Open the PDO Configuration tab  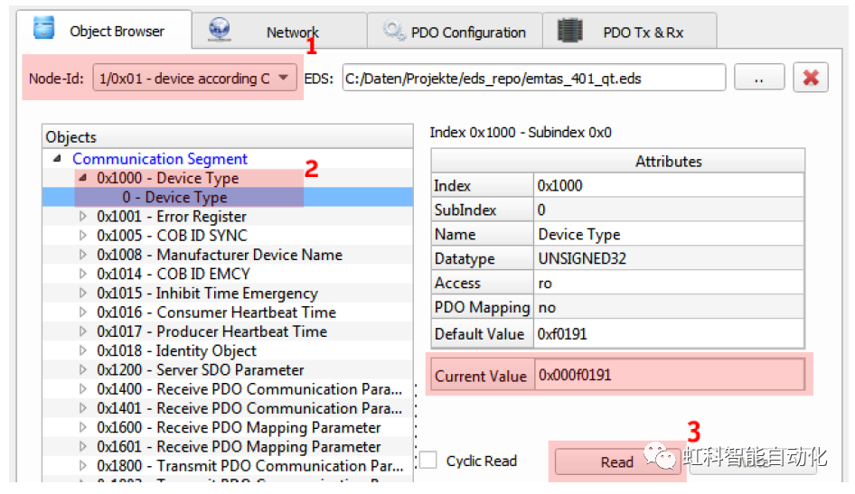(467, 33)
